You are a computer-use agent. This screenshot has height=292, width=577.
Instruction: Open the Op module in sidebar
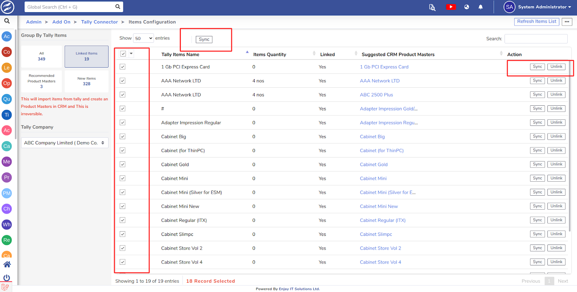(7, 83)
